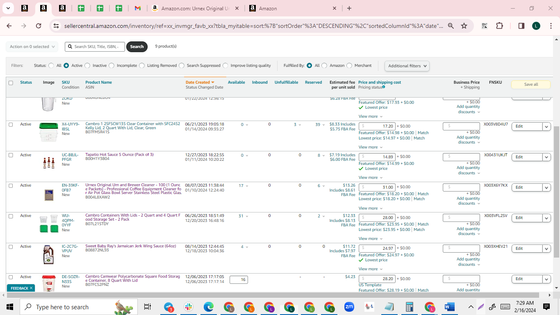The height and width of the screenshot is (315, 560).
Task: Open the Chrome profile avatar L
Action: pos(536,26)
